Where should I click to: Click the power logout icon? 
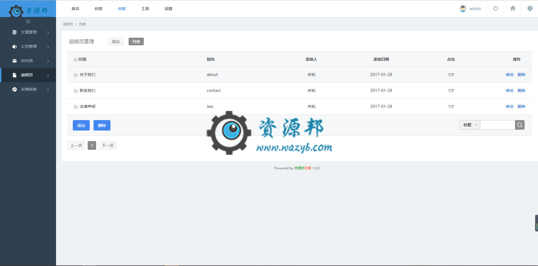coord(496,8)
